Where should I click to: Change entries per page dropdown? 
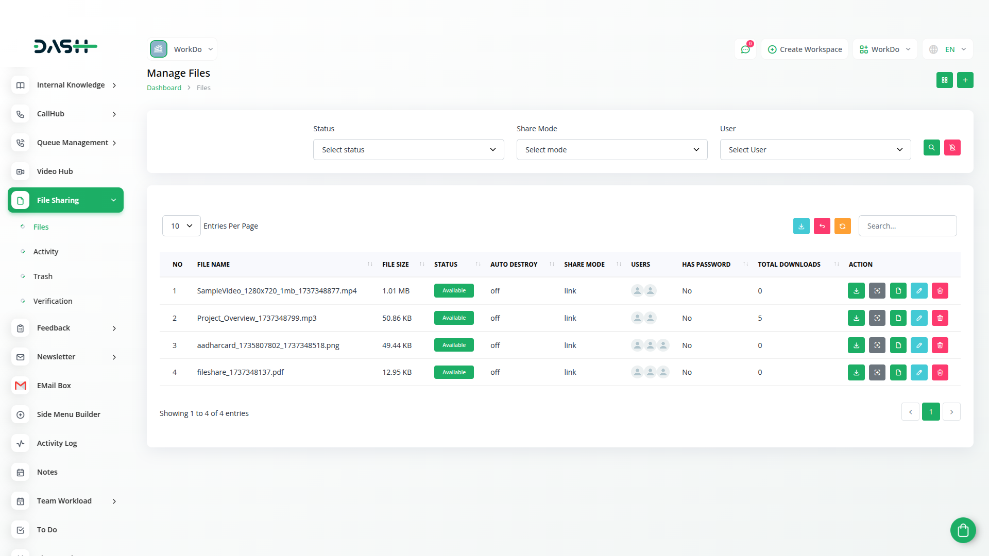[x=181, y=226]
